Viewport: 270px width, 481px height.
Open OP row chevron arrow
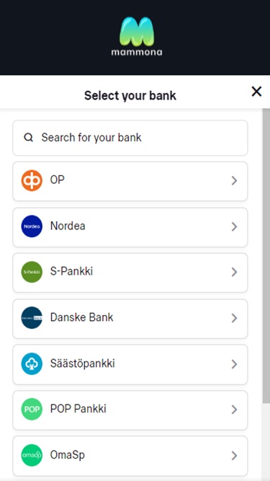pos(234,181)
